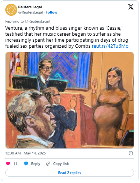
Task: Click the tweet body text about Ventura
Action: coord(68,37)
